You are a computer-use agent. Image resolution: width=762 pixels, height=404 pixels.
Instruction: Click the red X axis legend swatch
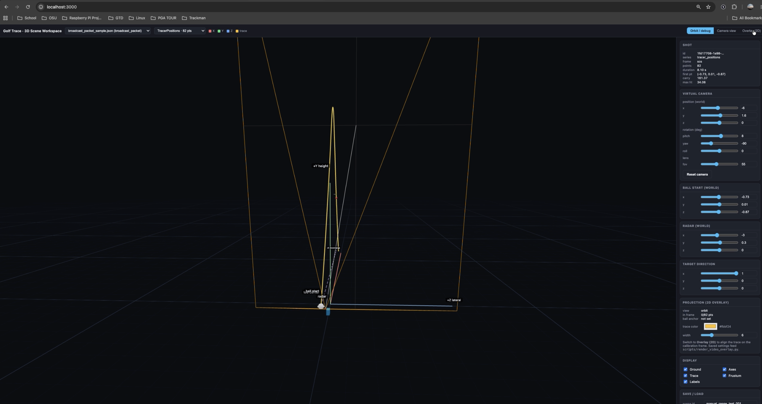point(210,31)
